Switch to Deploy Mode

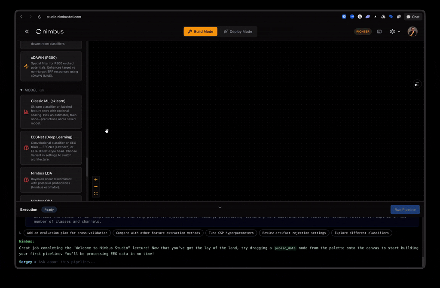click(x=238, y=31)
